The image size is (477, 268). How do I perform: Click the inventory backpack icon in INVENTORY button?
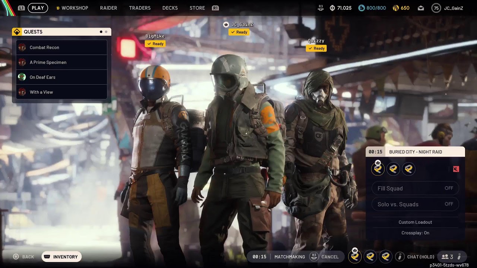[47, 257]
